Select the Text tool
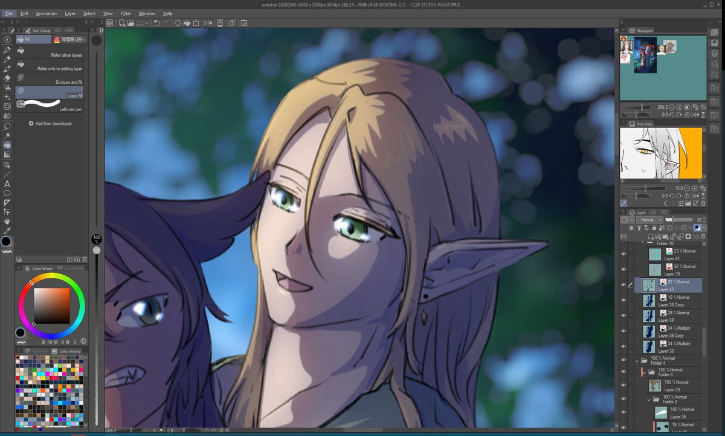Image resolution: width=725 pixels, height=436 pixels. 7,184
